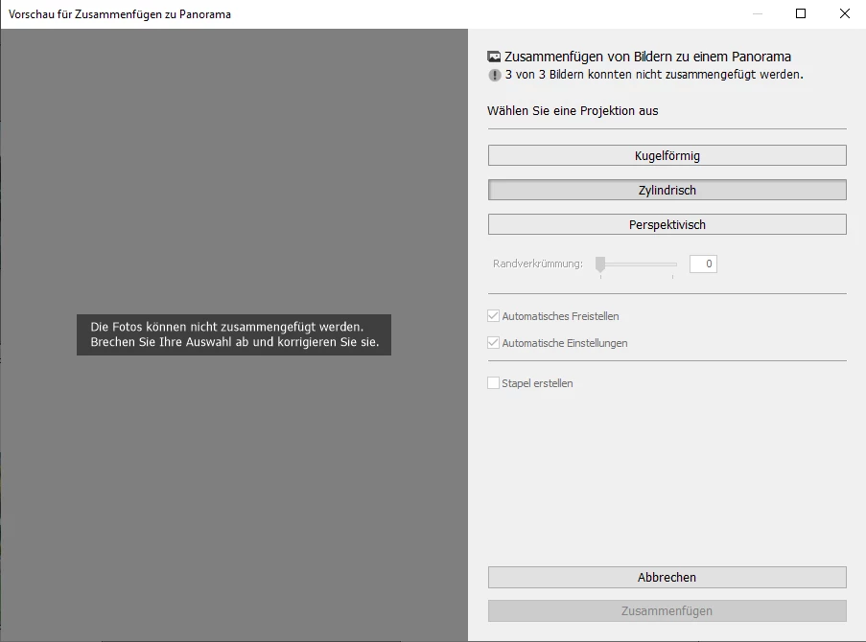Click the error message in preview area
The width and height of the screenshot is (866, 642).
point(234,334)
